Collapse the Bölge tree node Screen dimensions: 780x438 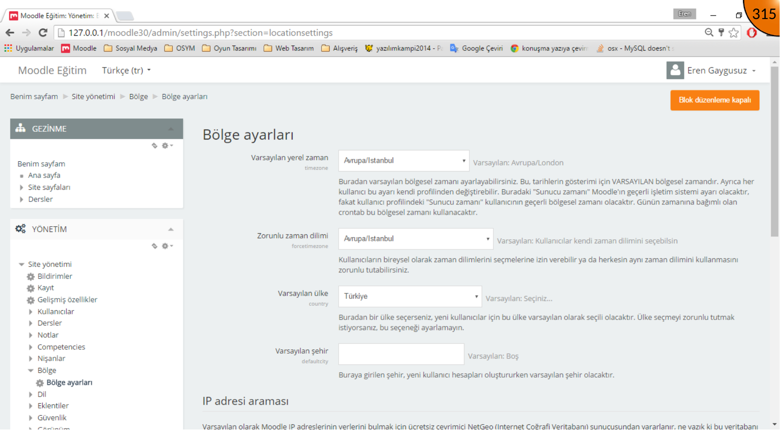31,371
